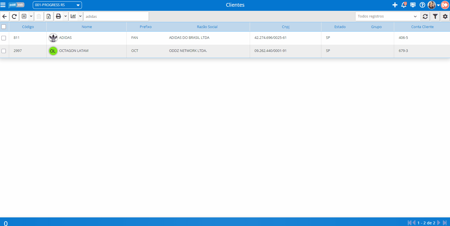
Task: Sort by the Grupo column header
Action: pyautogui.click(x=376, y=27)
